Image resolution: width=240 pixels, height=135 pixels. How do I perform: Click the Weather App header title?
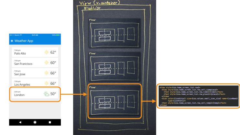click(24, 41)
